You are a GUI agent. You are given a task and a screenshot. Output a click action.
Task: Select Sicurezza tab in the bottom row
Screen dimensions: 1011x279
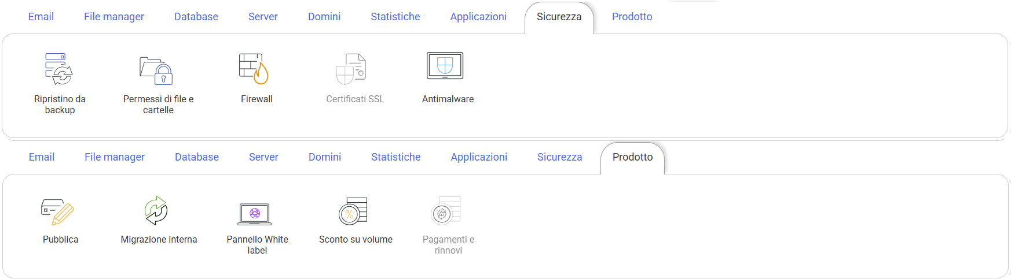[559, 157]
